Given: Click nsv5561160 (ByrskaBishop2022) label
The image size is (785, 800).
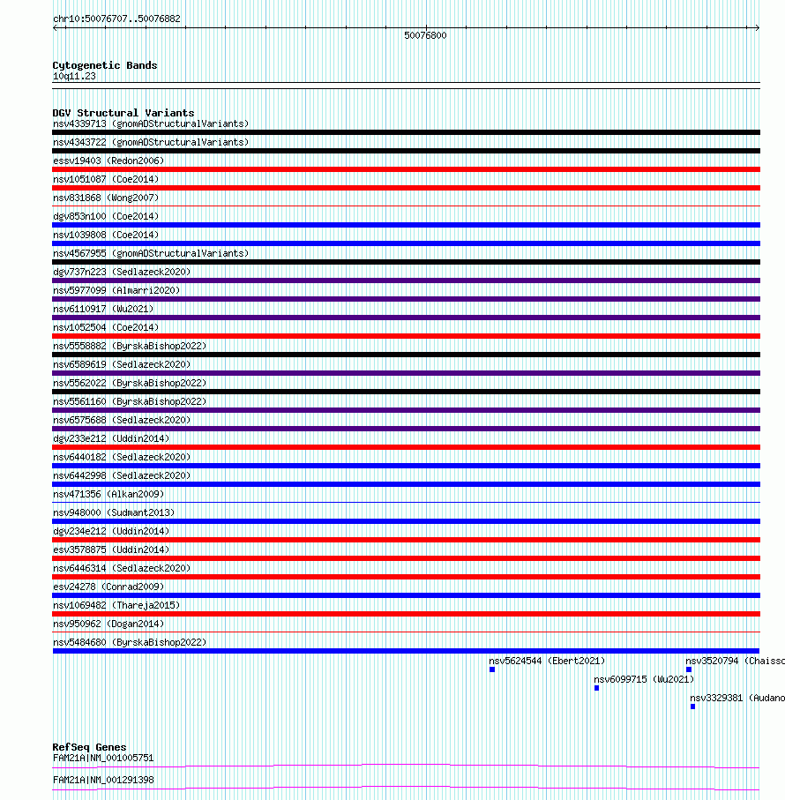Looking at the screenshot, I should (130, 401).
